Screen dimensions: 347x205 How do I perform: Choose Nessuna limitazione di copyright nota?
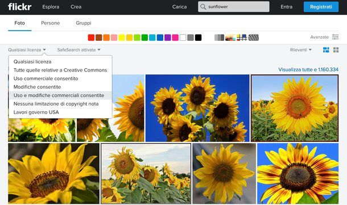(x=60, y=103)
